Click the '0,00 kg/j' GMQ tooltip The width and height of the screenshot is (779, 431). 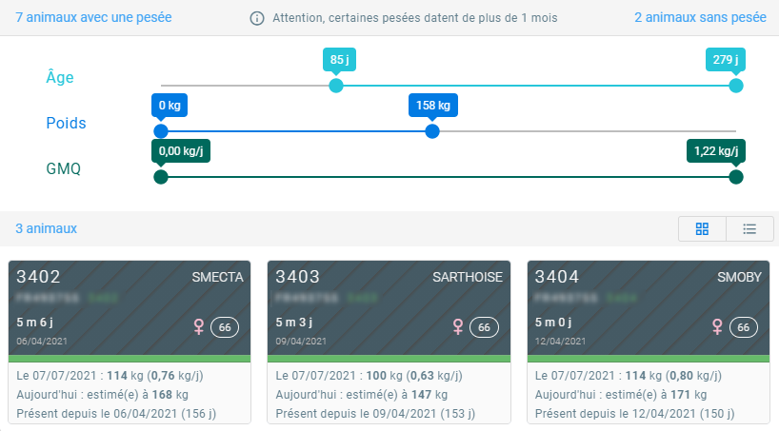tap(181, 151)
